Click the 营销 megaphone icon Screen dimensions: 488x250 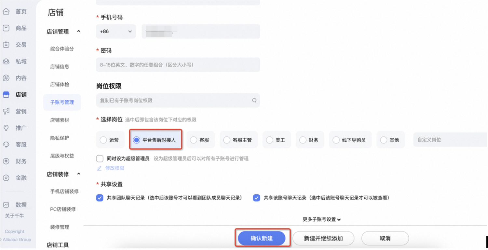pyautogui.click(x=6, y=111)
